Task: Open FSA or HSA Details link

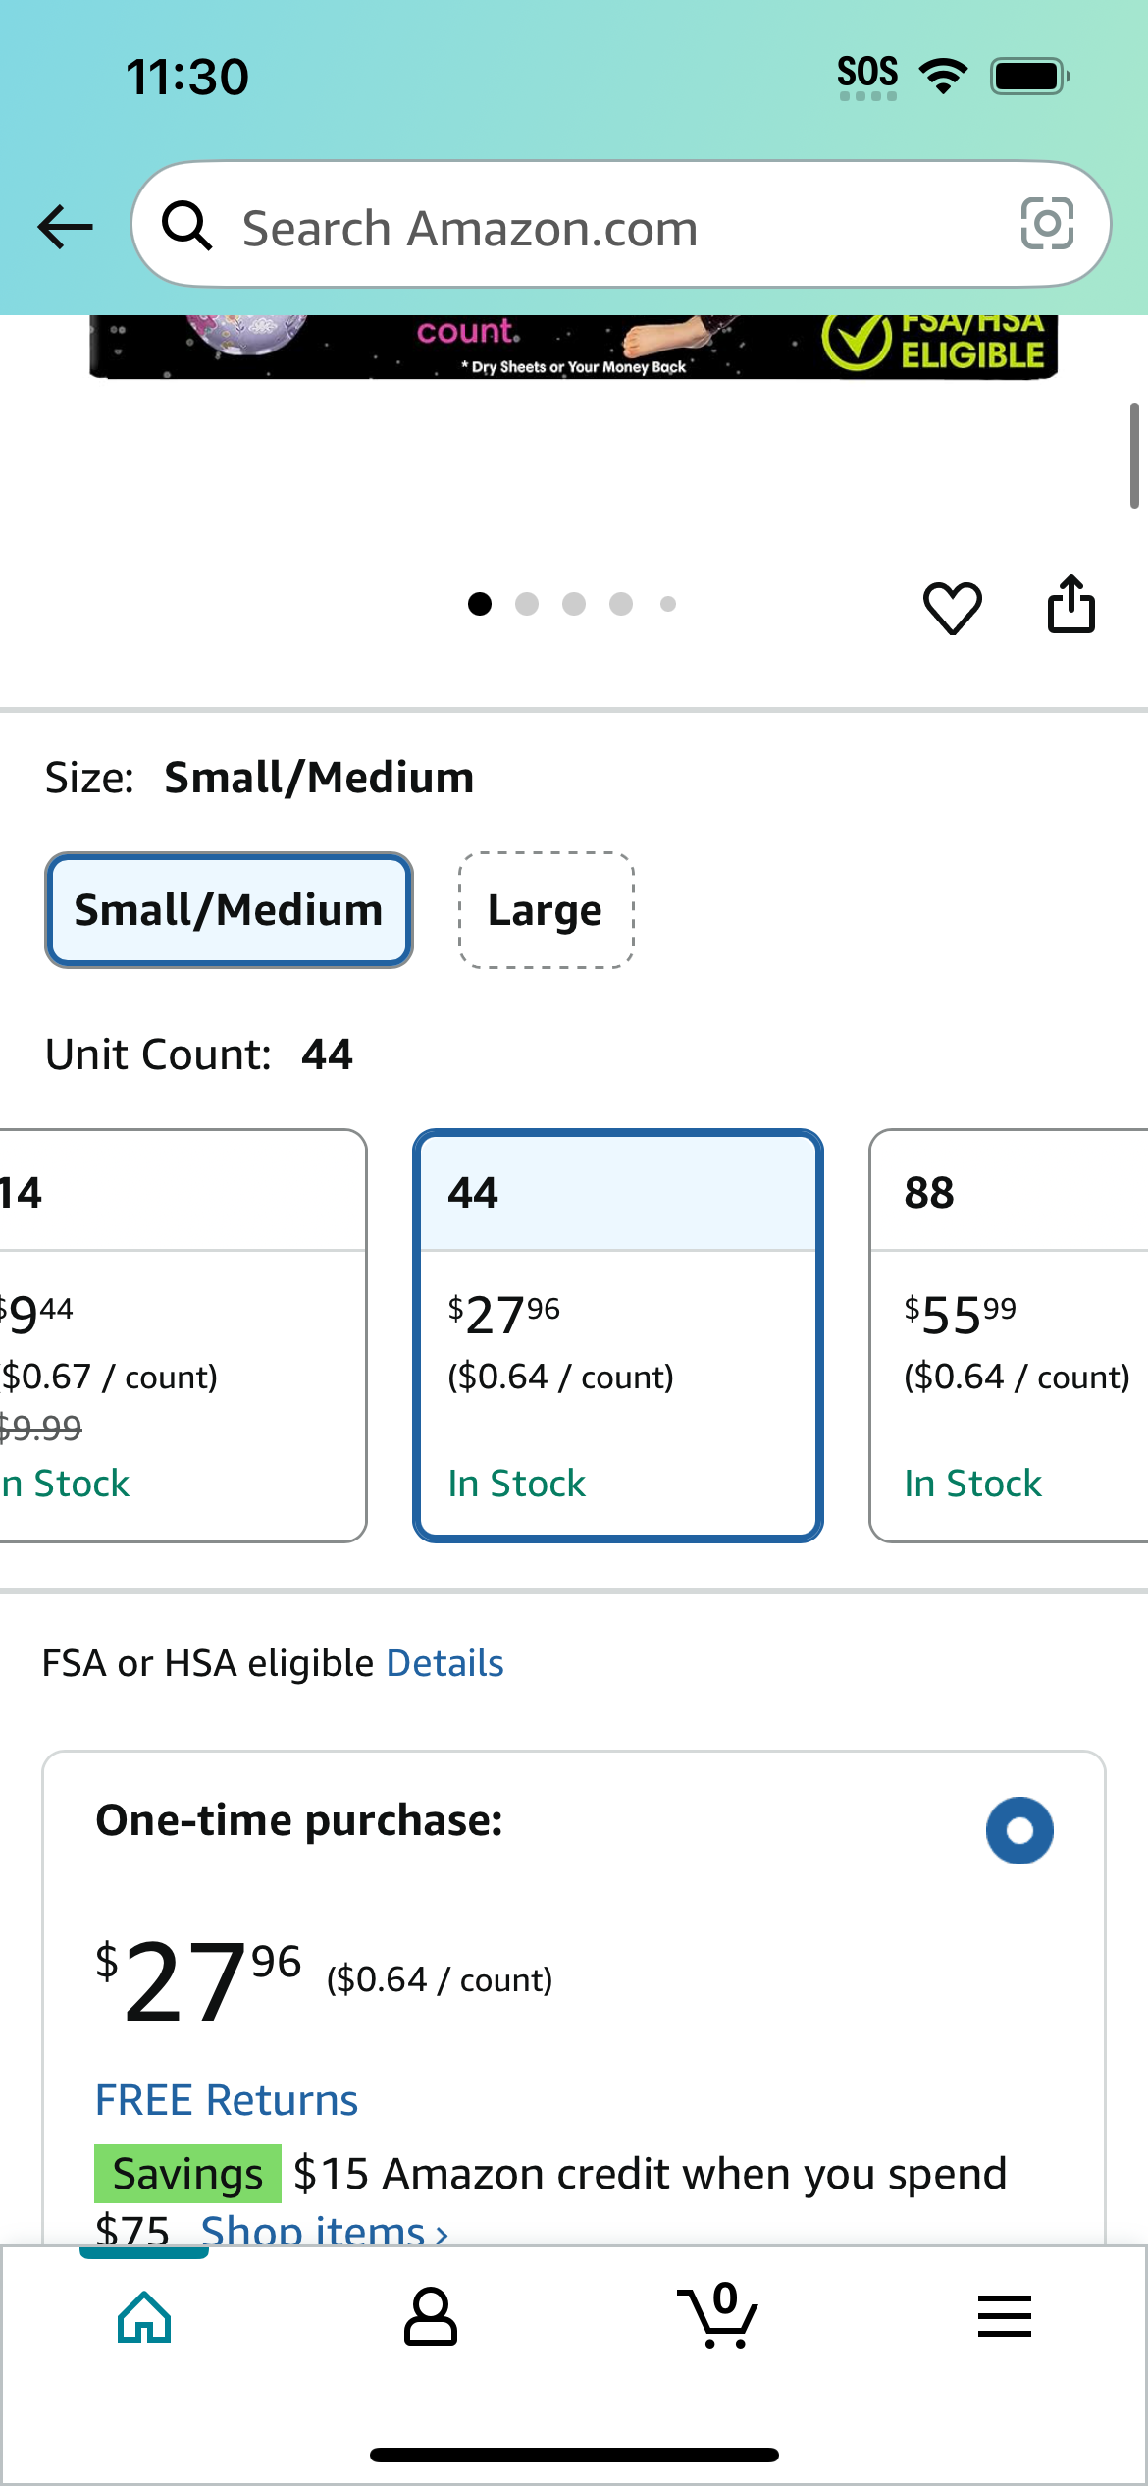Action: point(445,1664)
